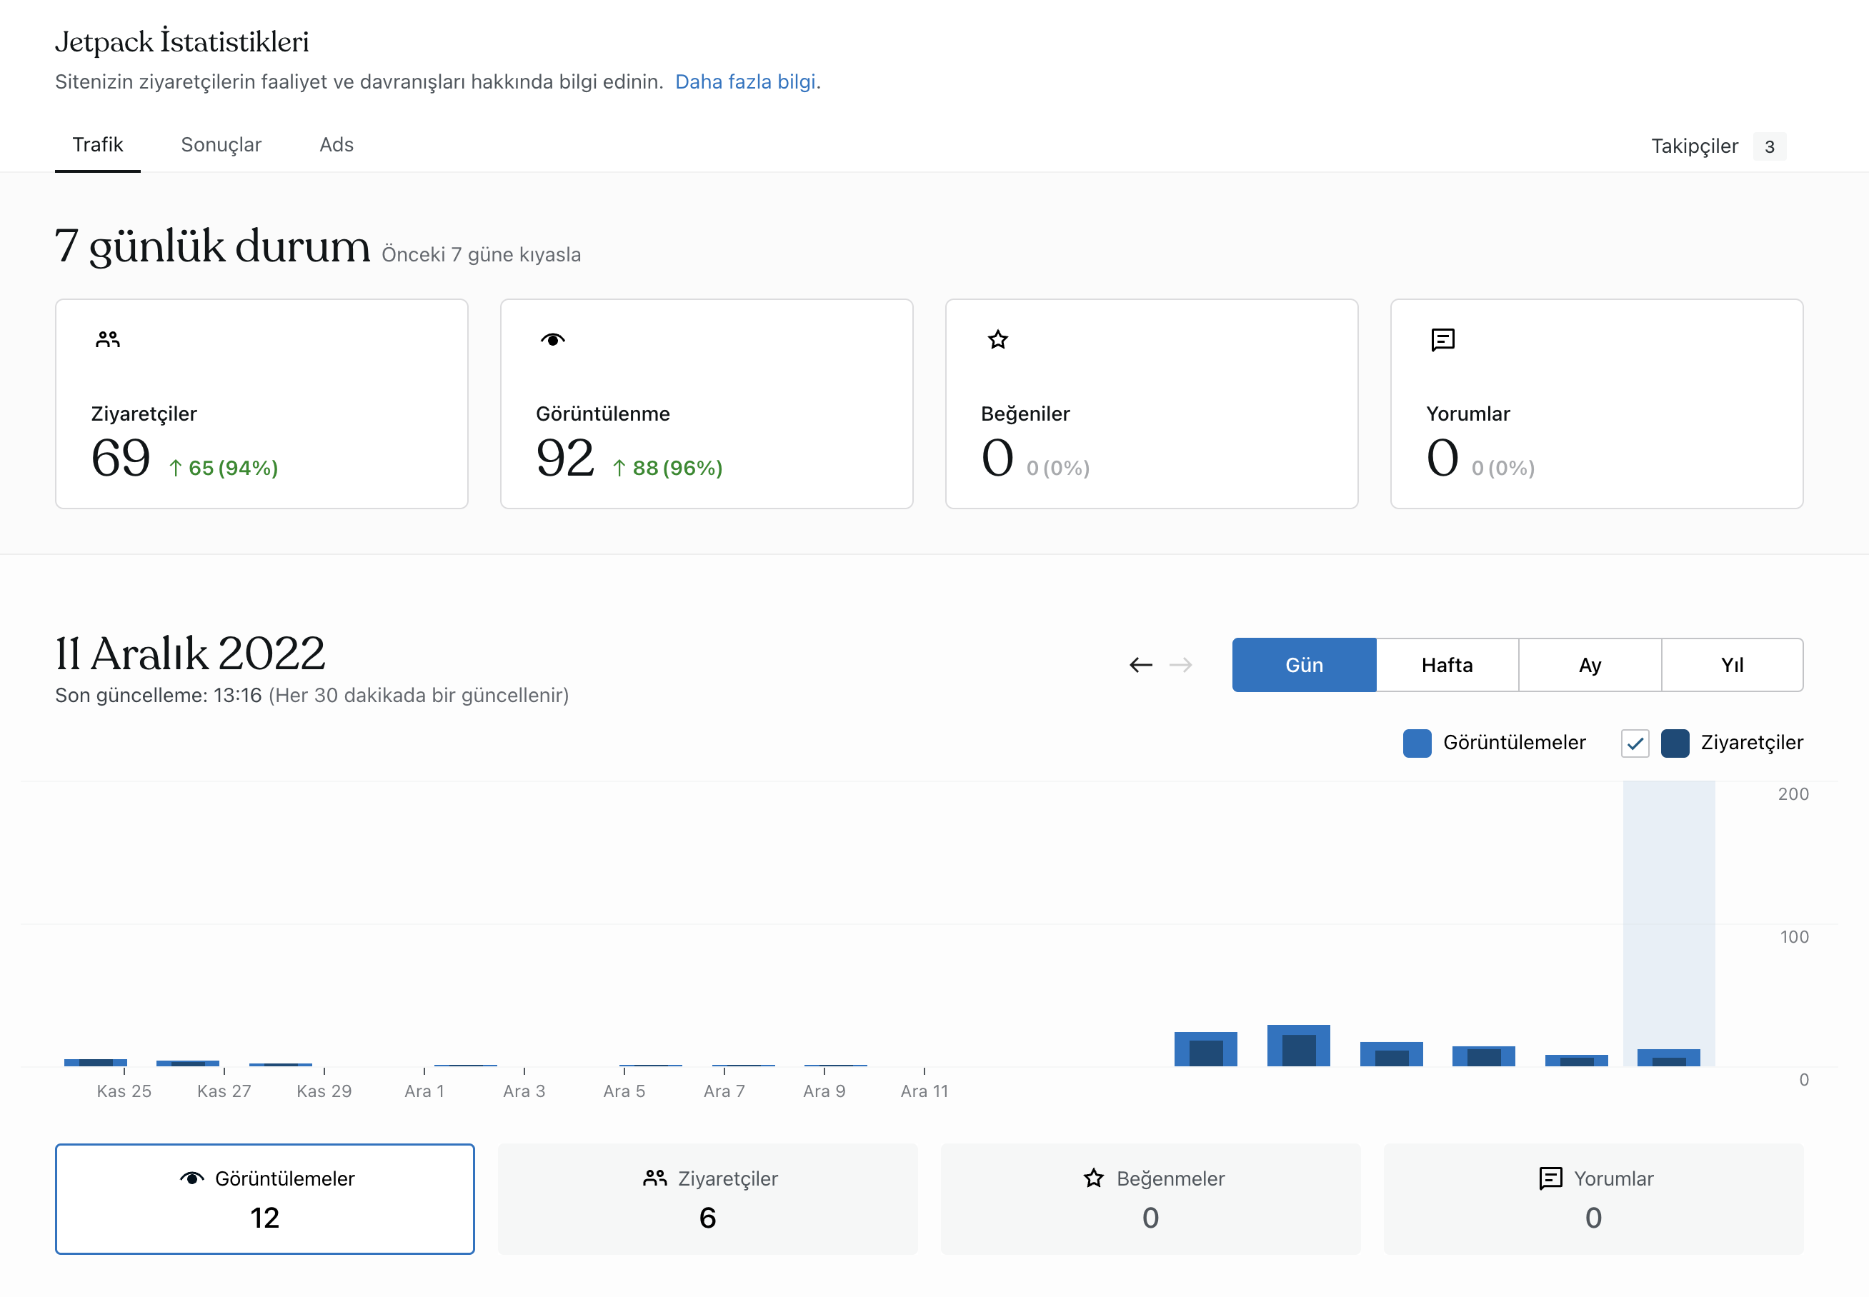The image size is (1869, 1297).
Task: Click the "200" y-axis value
Action: click(x=1793, y=794)
